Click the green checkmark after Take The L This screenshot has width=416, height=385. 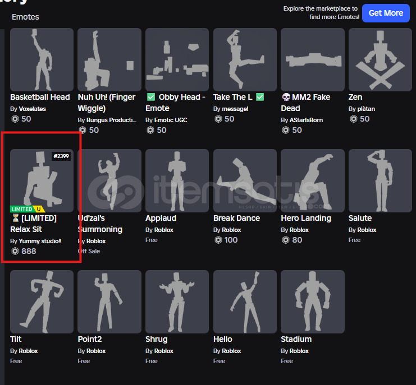pos(260,97)
